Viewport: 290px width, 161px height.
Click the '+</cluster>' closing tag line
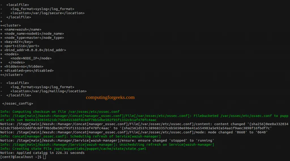11,75
